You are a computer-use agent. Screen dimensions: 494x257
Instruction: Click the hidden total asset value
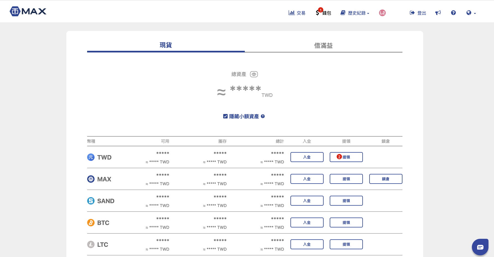246,89
